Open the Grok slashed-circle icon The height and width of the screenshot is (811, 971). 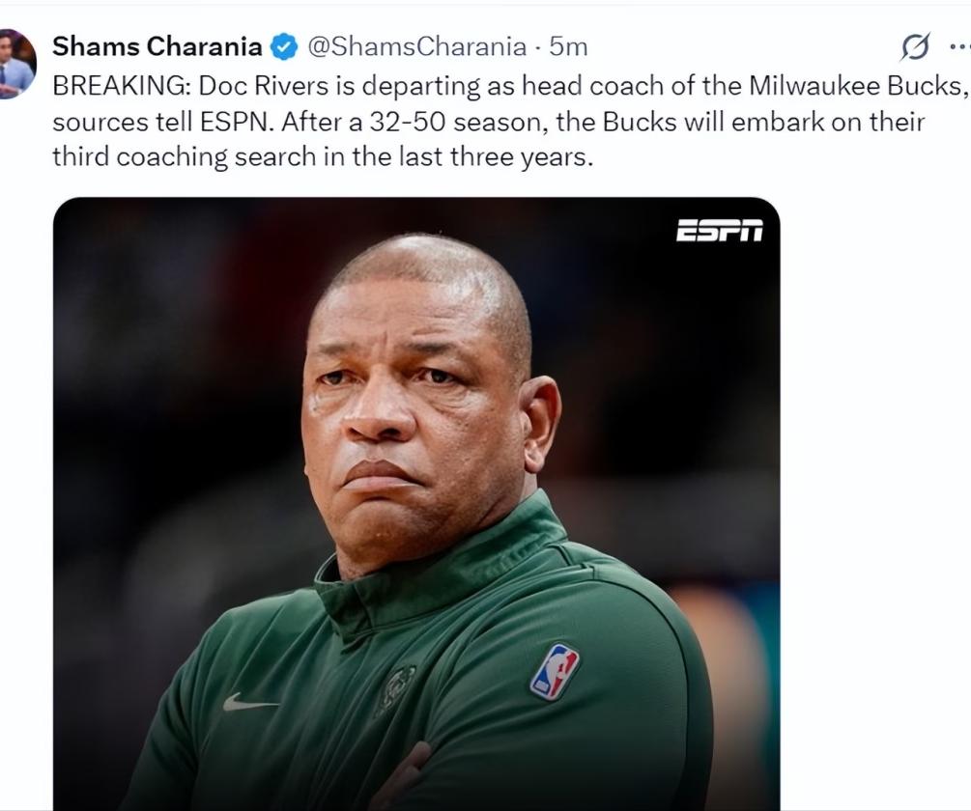point(915,45)
